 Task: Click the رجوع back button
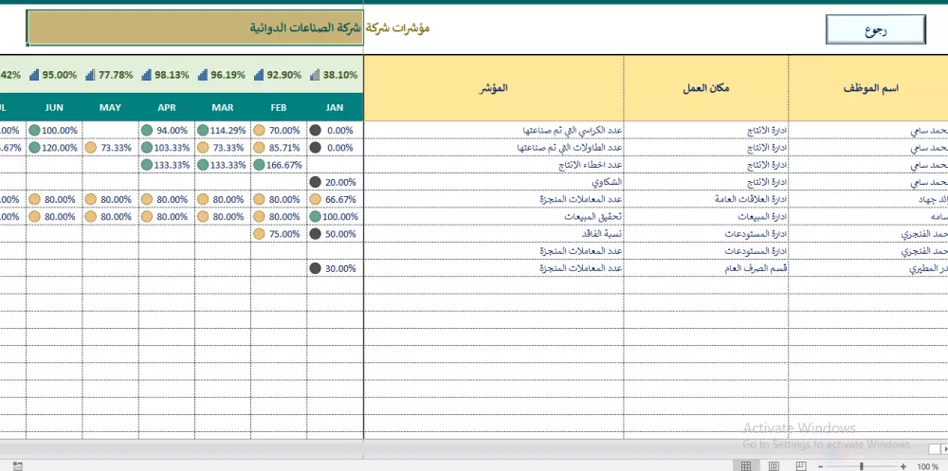point(875,29)
